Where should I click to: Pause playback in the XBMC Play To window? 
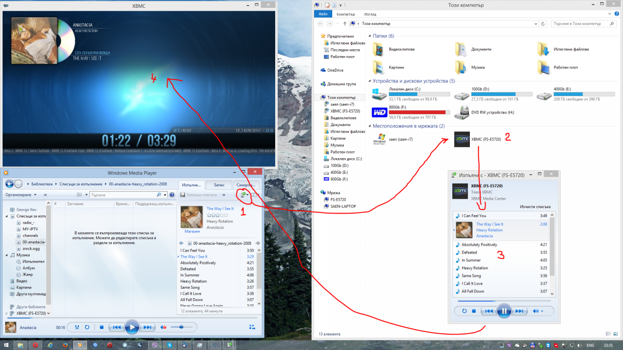(503, 311)
